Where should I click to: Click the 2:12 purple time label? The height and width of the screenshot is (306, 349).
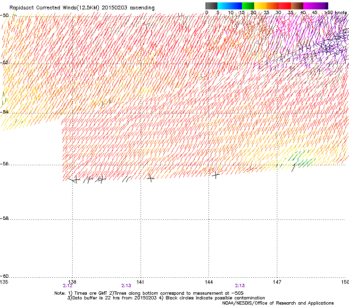[x=67, y=286]
